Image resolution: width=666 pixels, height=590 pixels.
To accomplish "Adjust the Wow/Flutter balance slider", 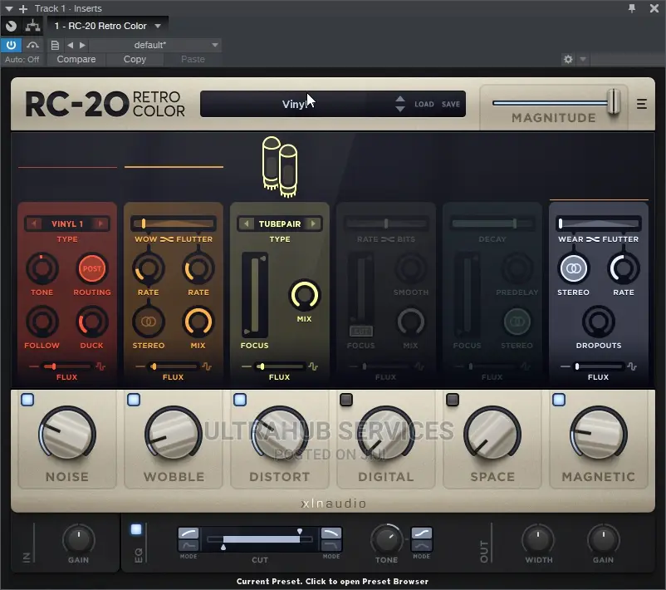I will [174, 224].
